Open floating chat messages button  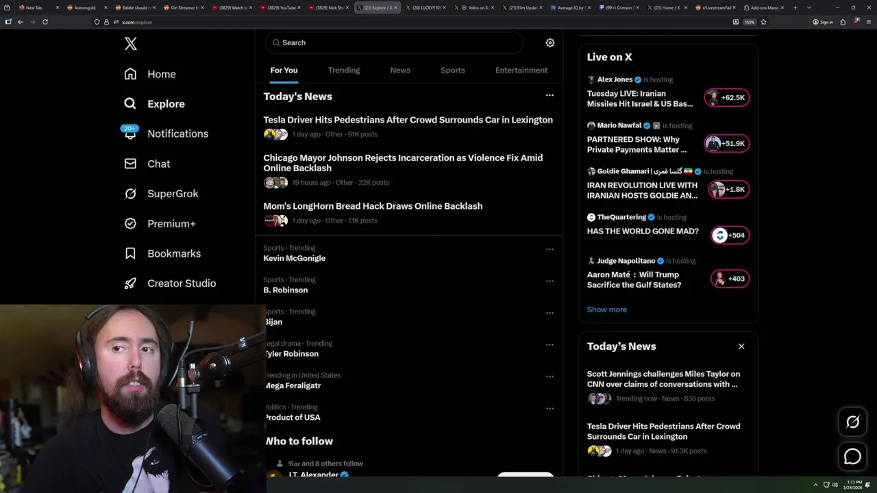[853, 456]
